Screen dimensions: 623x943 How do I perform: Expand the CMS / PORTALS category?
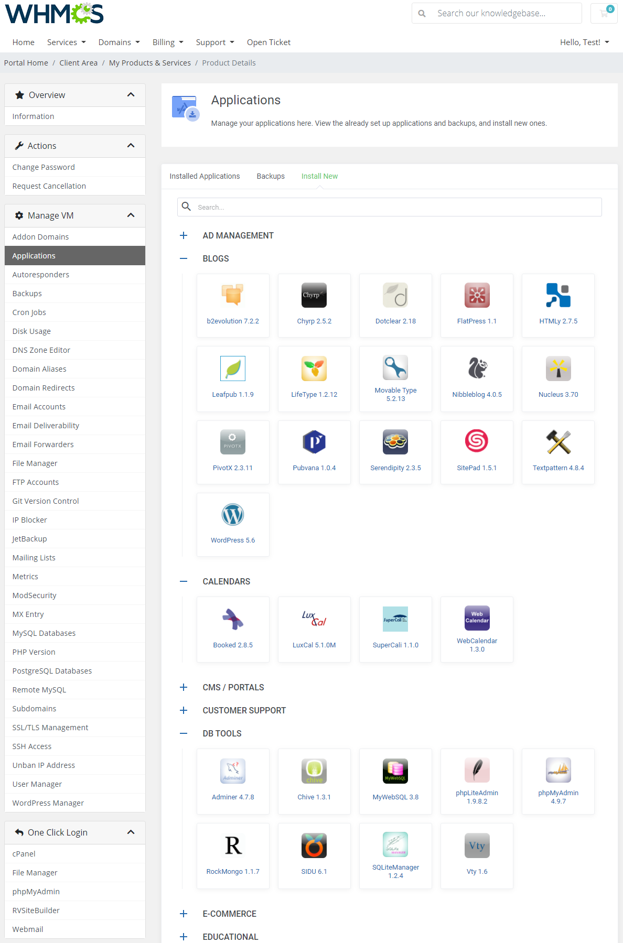pos(184,687)
